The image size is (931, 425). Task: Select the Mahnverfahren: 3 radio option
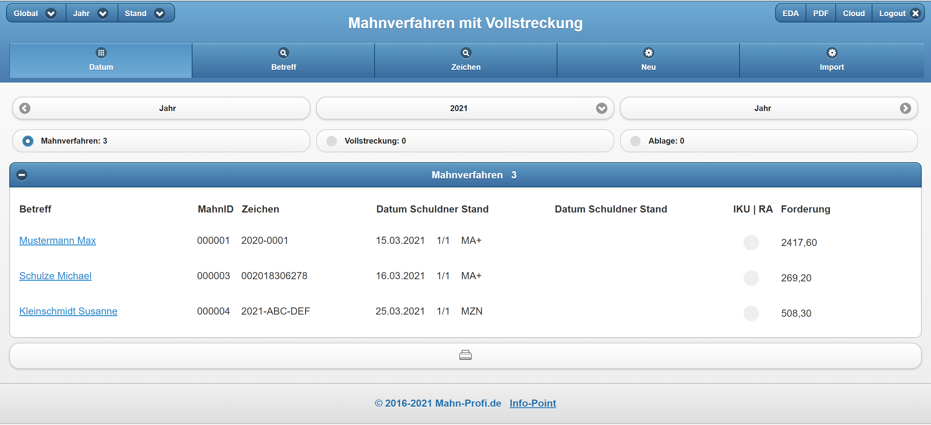click(x=161, y=141)
